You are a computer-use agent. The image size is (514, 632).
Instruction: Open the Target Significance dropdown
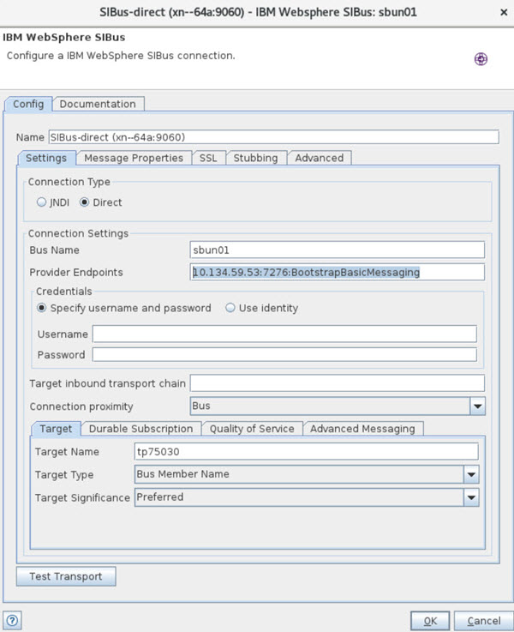tap(470, 497)
